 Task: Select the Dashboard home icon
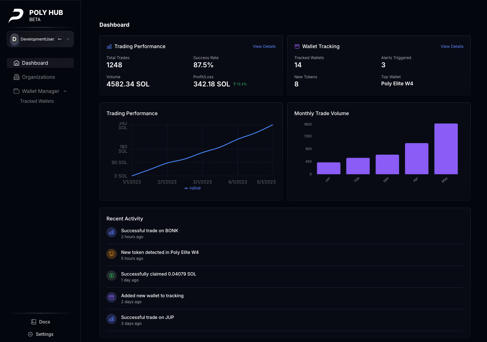click(17, 63)
